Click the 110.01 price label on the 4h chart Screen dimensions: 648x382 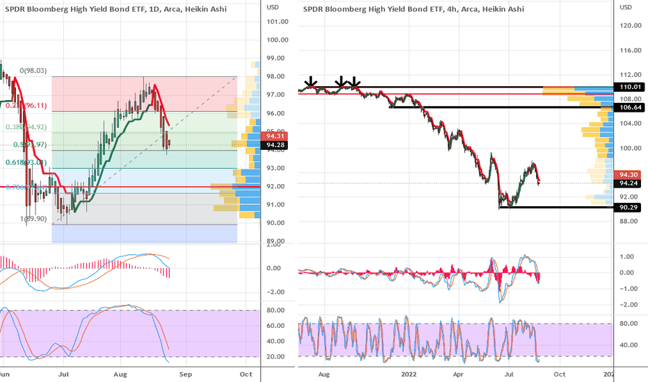[630, 87]
